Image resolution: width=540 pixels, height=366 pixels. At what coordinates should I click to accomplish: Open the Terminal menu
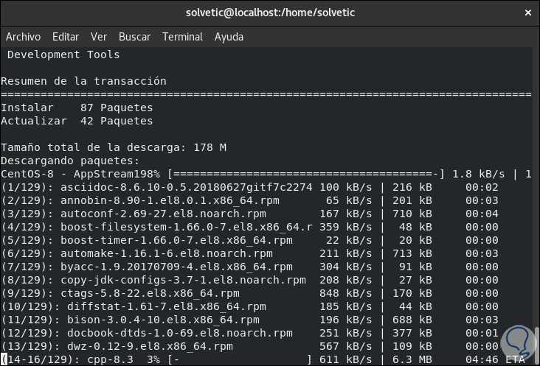tap(182, 37)
